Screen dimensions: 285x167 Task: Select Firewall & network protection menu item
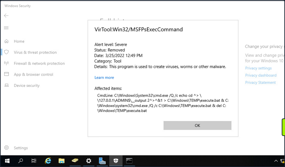(39, 63)
